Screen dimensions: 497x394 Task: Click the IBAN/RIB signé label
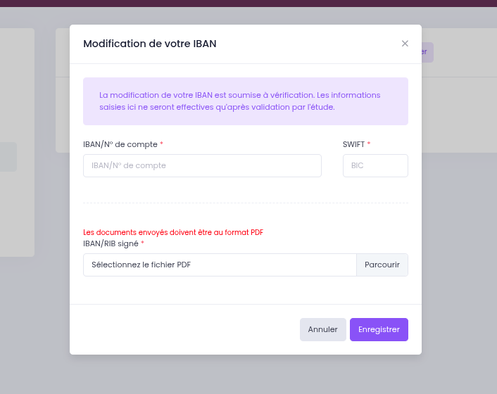[x=111, y=243]
